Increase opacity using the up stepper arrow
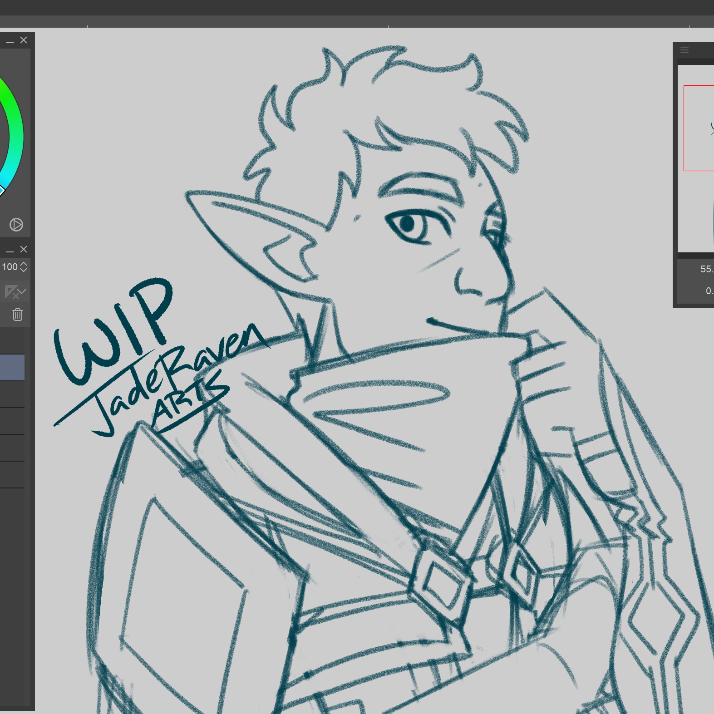 point(24,264)
